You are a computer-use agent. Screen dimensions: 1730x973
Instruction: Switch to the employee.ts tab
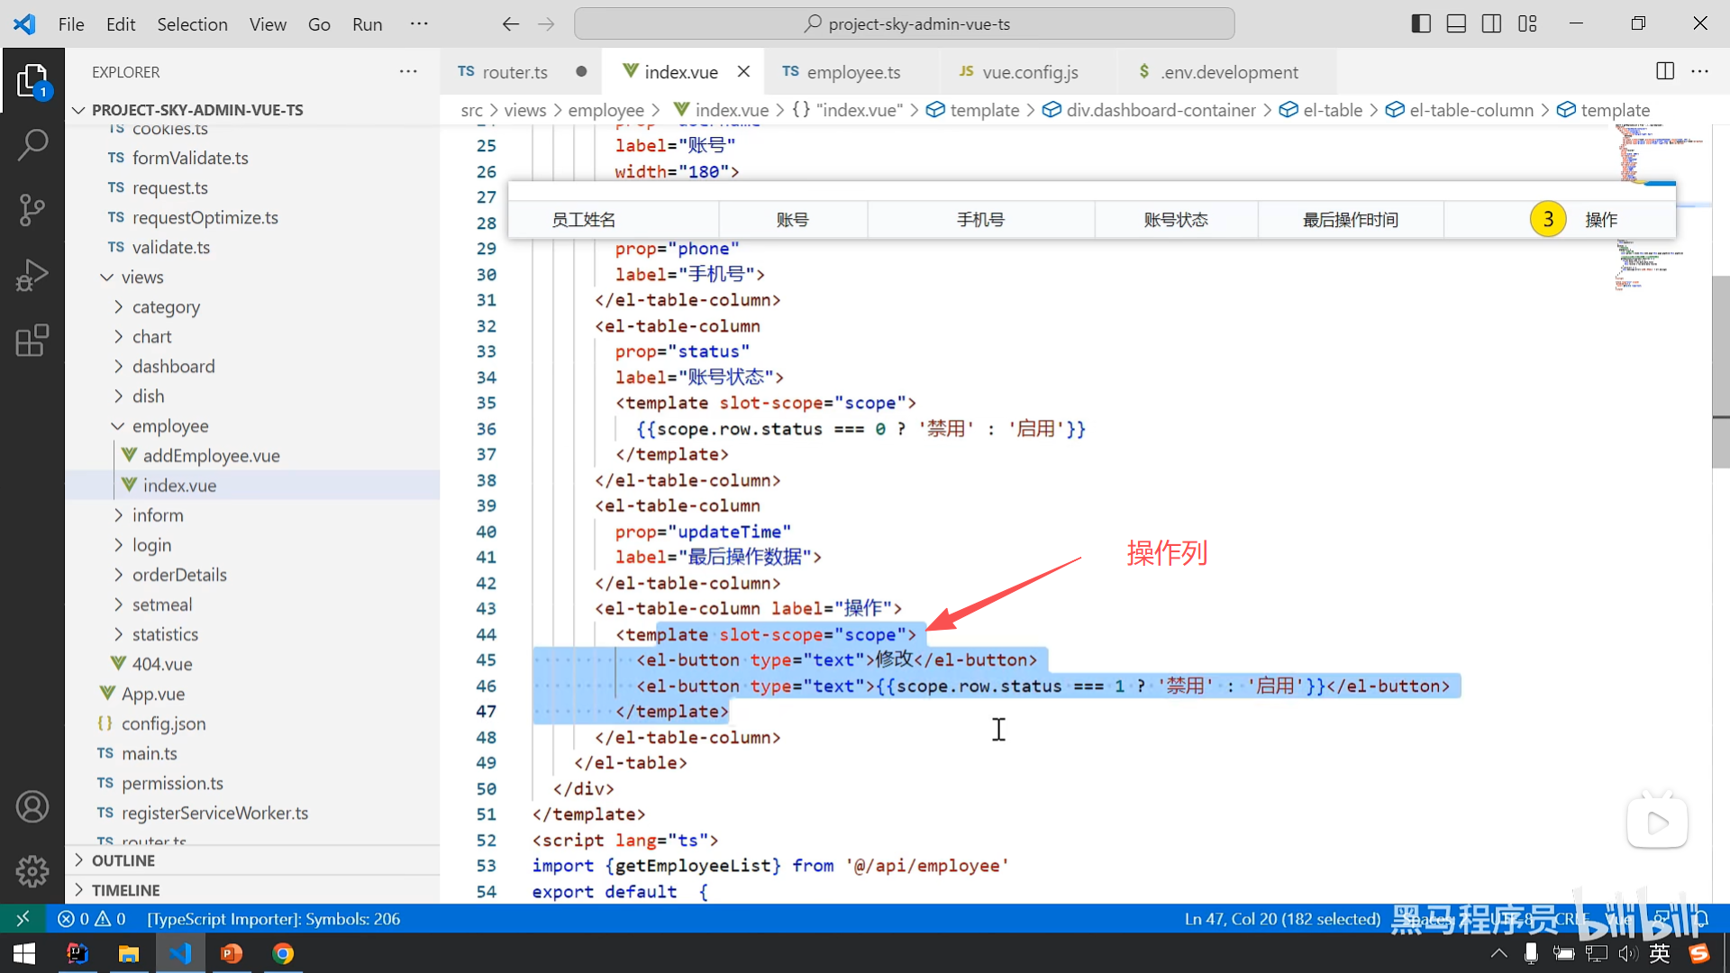(x=852, y=72)
